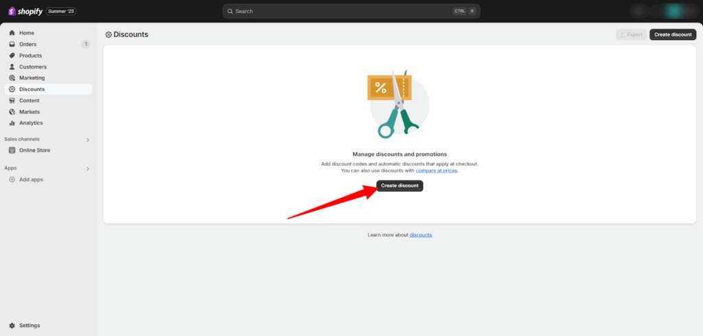Select the Customers person icon
This screenshot has width=703, height=336.
point(12,67)
